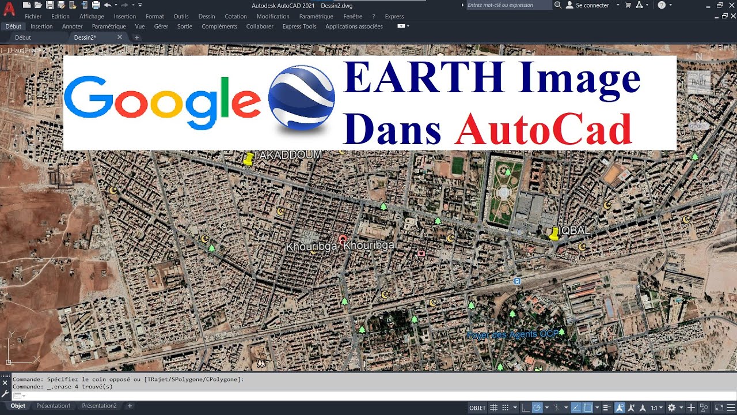
Task: Click the Save As icon
Action: (60, 5)
